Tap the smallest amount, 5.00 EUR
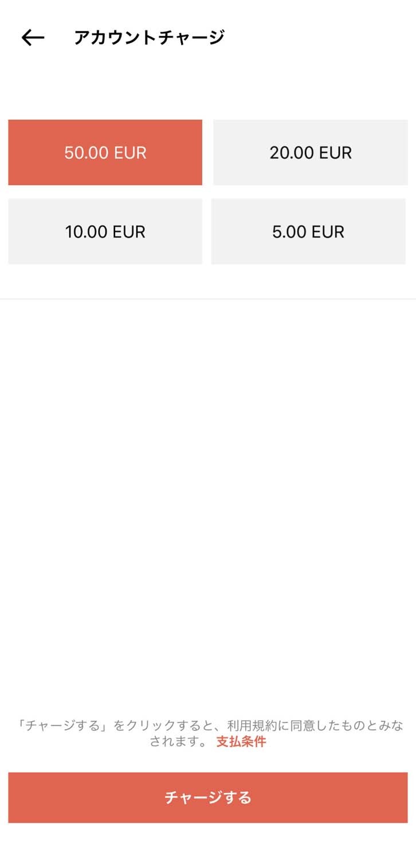Viewport: 416px width, 841px height. click(308, 231)
